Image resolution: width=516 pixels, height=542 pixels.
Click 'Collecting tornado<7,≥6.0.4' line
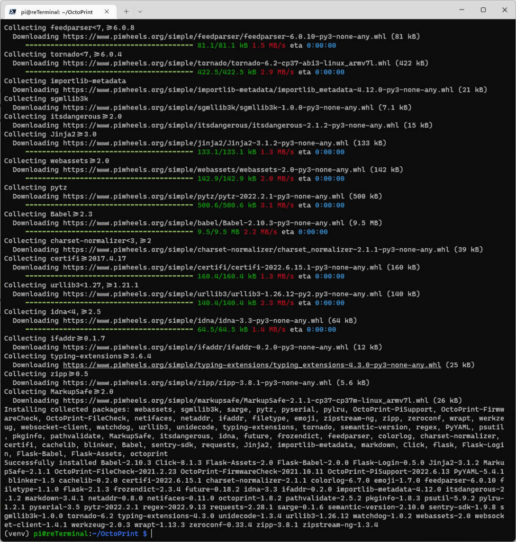click(63, 55)
